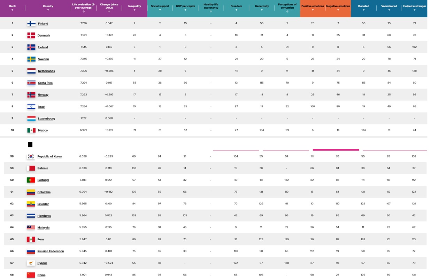Sort using the Helped a stranger arrow
The height and width of the screenshot is (279, 446).
point(414,10)
